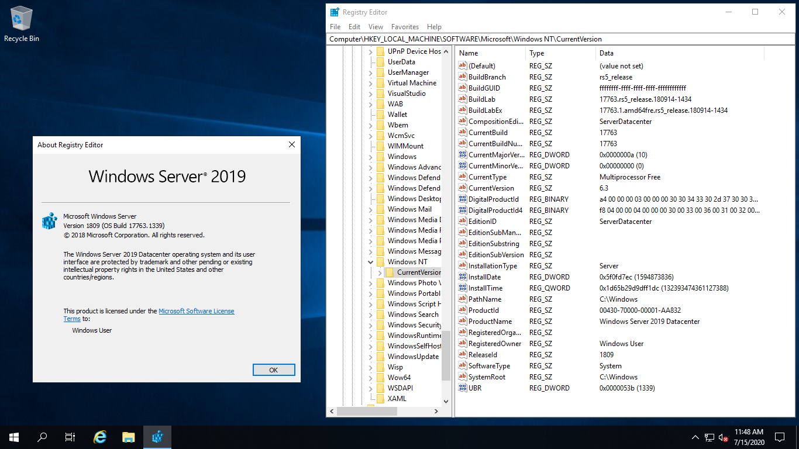799x449 pixels.
Task: Open the Edit menu
Action: click(x=354, y=27)
